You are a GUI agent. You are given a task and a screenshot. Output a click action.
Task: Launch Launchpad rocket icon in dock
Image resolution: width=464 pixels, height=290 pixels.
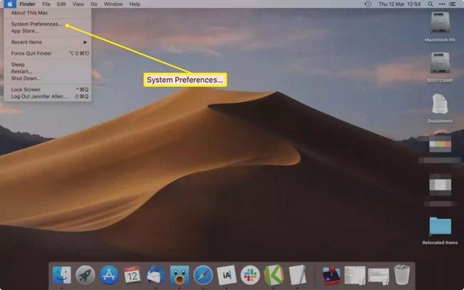pyautogui.click(x=86, y=275)
